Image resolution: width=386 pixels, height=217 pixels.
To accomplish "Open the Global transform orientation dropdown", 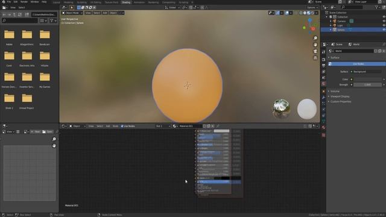I will pyautogui.click(x=172, y=7).
